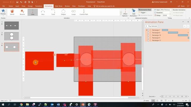Select slide 3 thumbnail
Image resolution: width=191 pixels, height=107 pixels.
pyautogui.click(x=12, y=47)
